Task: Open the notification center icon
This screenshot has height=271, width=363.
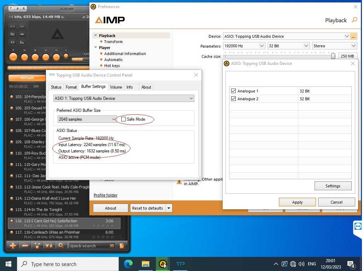Action: point(351,264)
